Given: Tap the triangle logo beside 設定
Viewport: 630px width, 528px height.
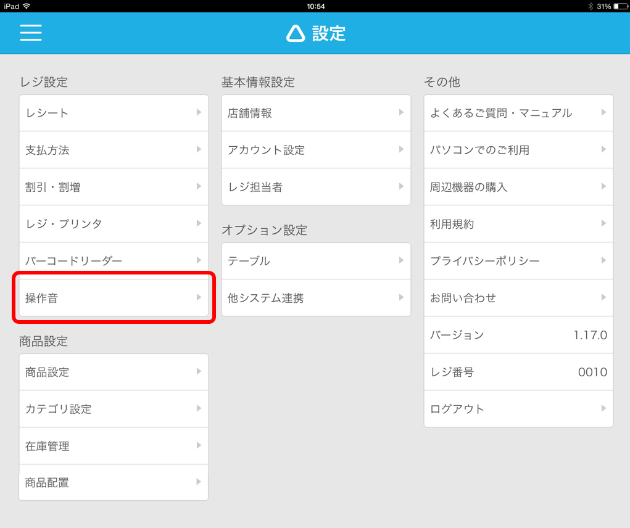Looking at the screenshot, I should tap(296, 33).
